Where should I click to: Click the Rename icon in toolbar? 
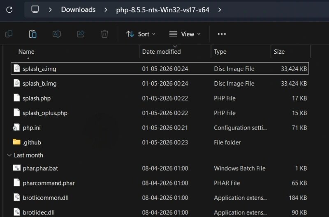coord(57,34)
